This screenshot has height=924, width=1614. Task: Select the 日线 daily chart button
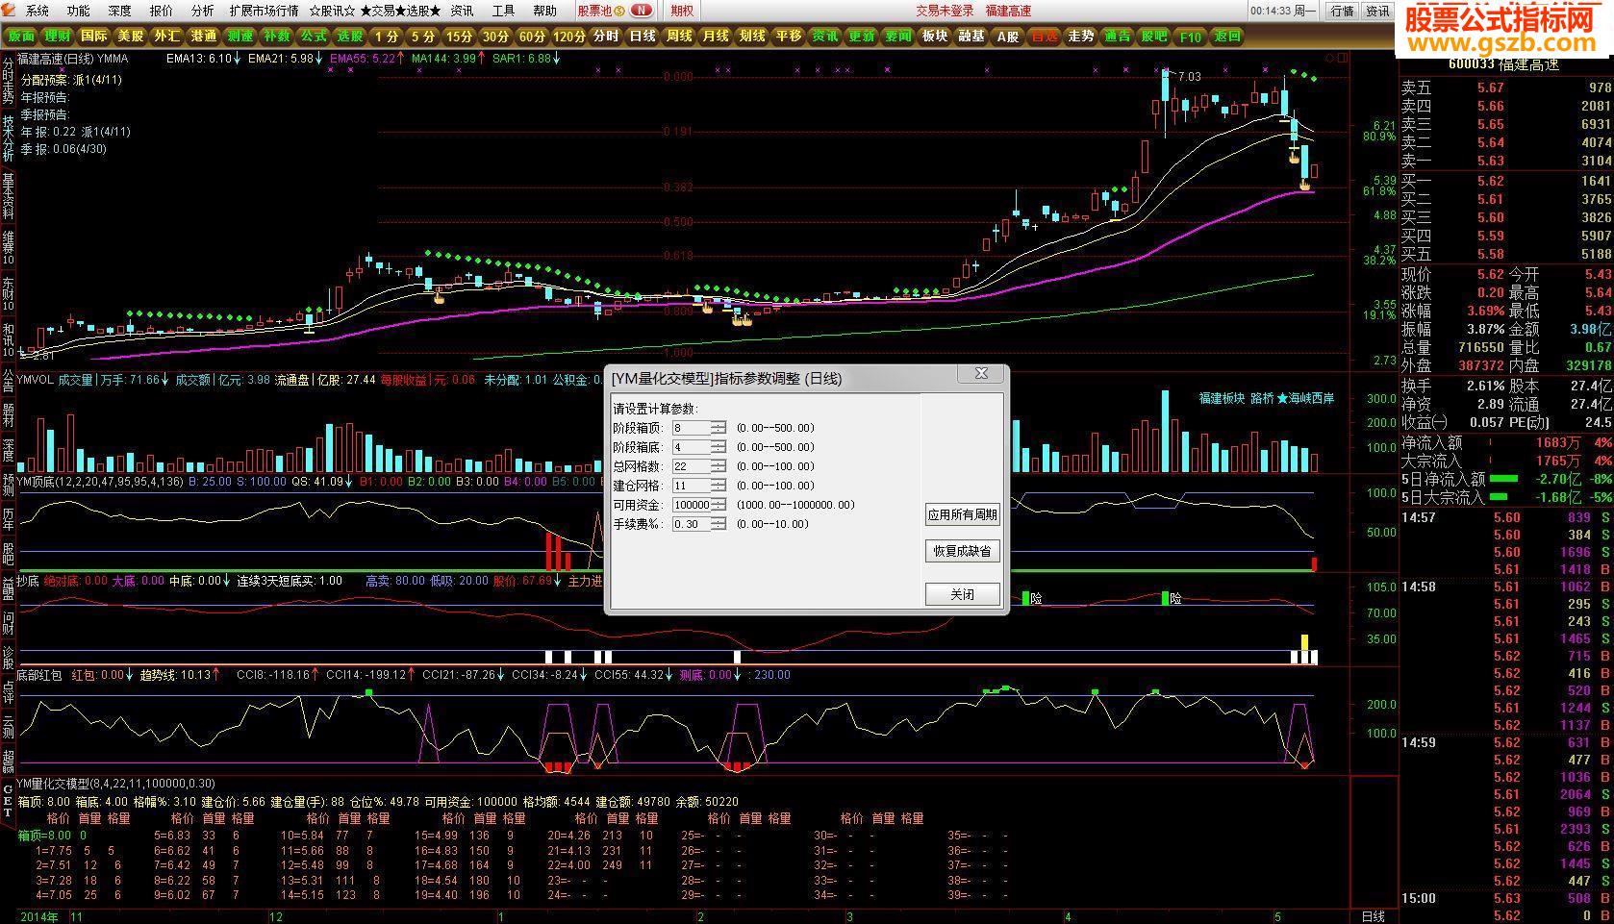643,37
